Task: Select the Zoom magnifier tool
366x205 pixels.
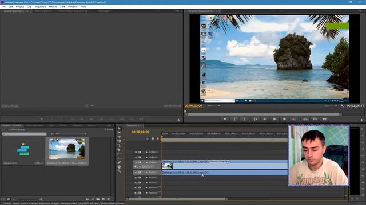Action: click(119, 171)
